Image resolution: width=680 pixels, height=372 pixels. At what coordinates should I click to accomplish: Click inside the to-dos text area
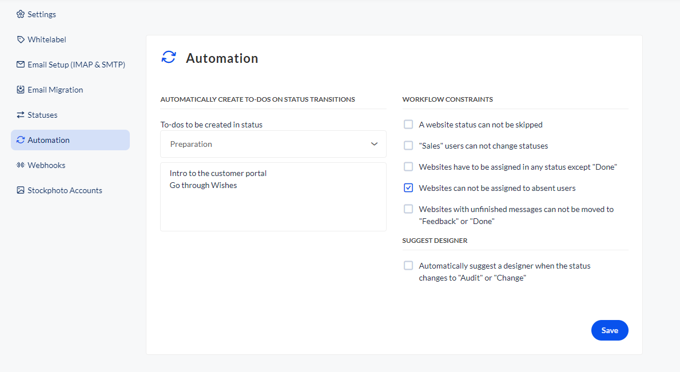tap(273, 206)
